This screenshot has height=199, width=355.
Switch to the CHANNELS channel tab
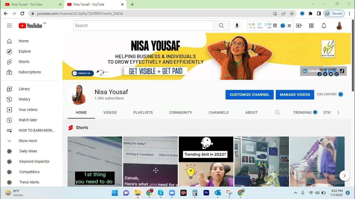point(219,112)
